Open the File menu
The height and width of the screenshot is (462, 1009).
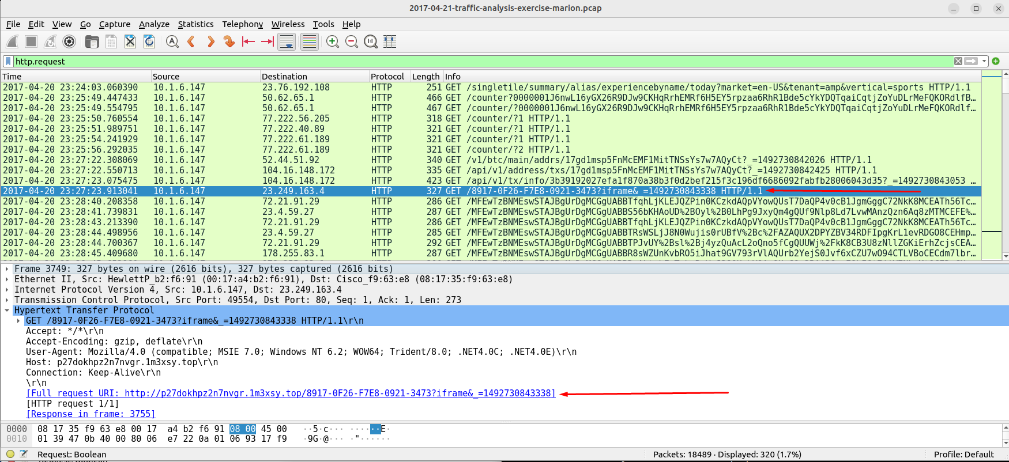13,24
